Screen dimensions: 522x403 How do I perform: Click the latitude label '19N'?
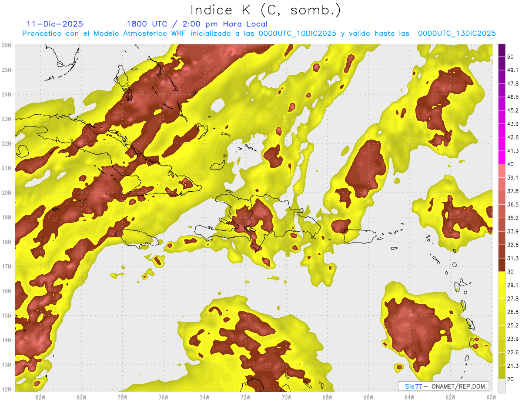[7, 217]
